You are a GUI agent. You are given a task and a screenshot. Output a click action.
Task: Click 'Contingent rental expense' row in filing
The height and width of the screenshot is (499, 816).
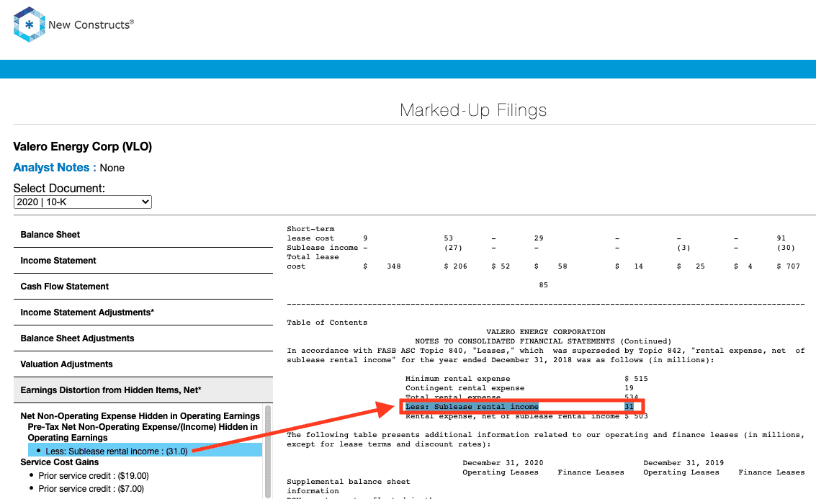pyautogui.click(x=519, y=388)
